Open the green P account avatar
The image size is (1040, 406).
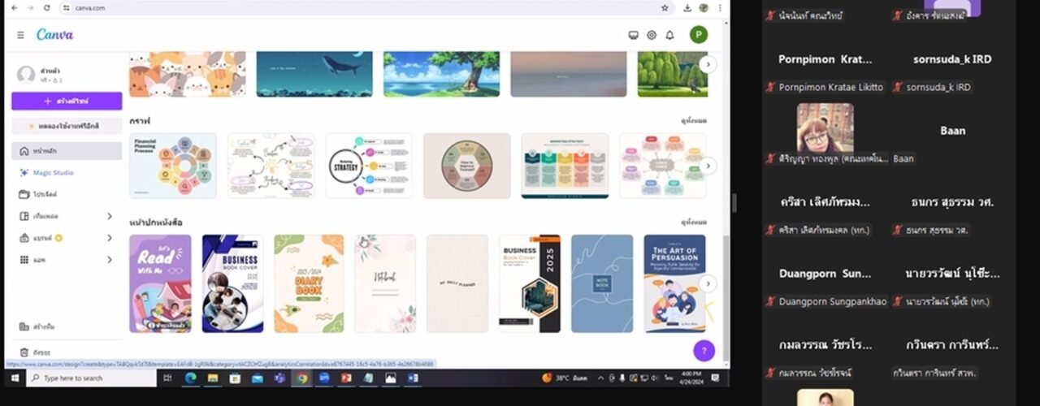point(698,35)
